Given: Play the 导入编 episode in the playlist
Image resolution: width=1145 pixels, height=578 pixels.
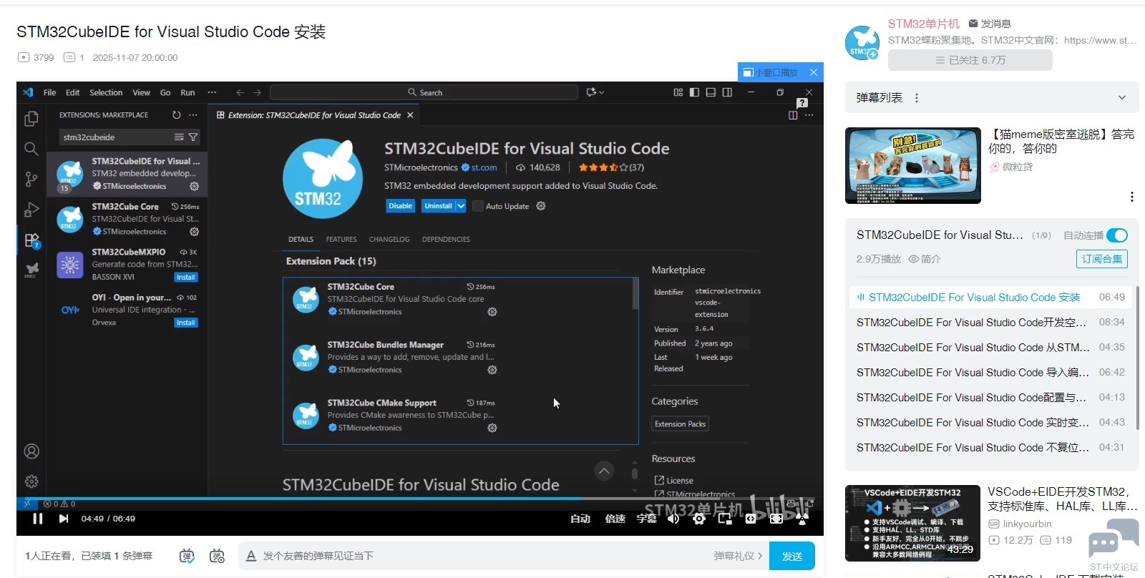Looking at the screenshot, I should [990, 373].
